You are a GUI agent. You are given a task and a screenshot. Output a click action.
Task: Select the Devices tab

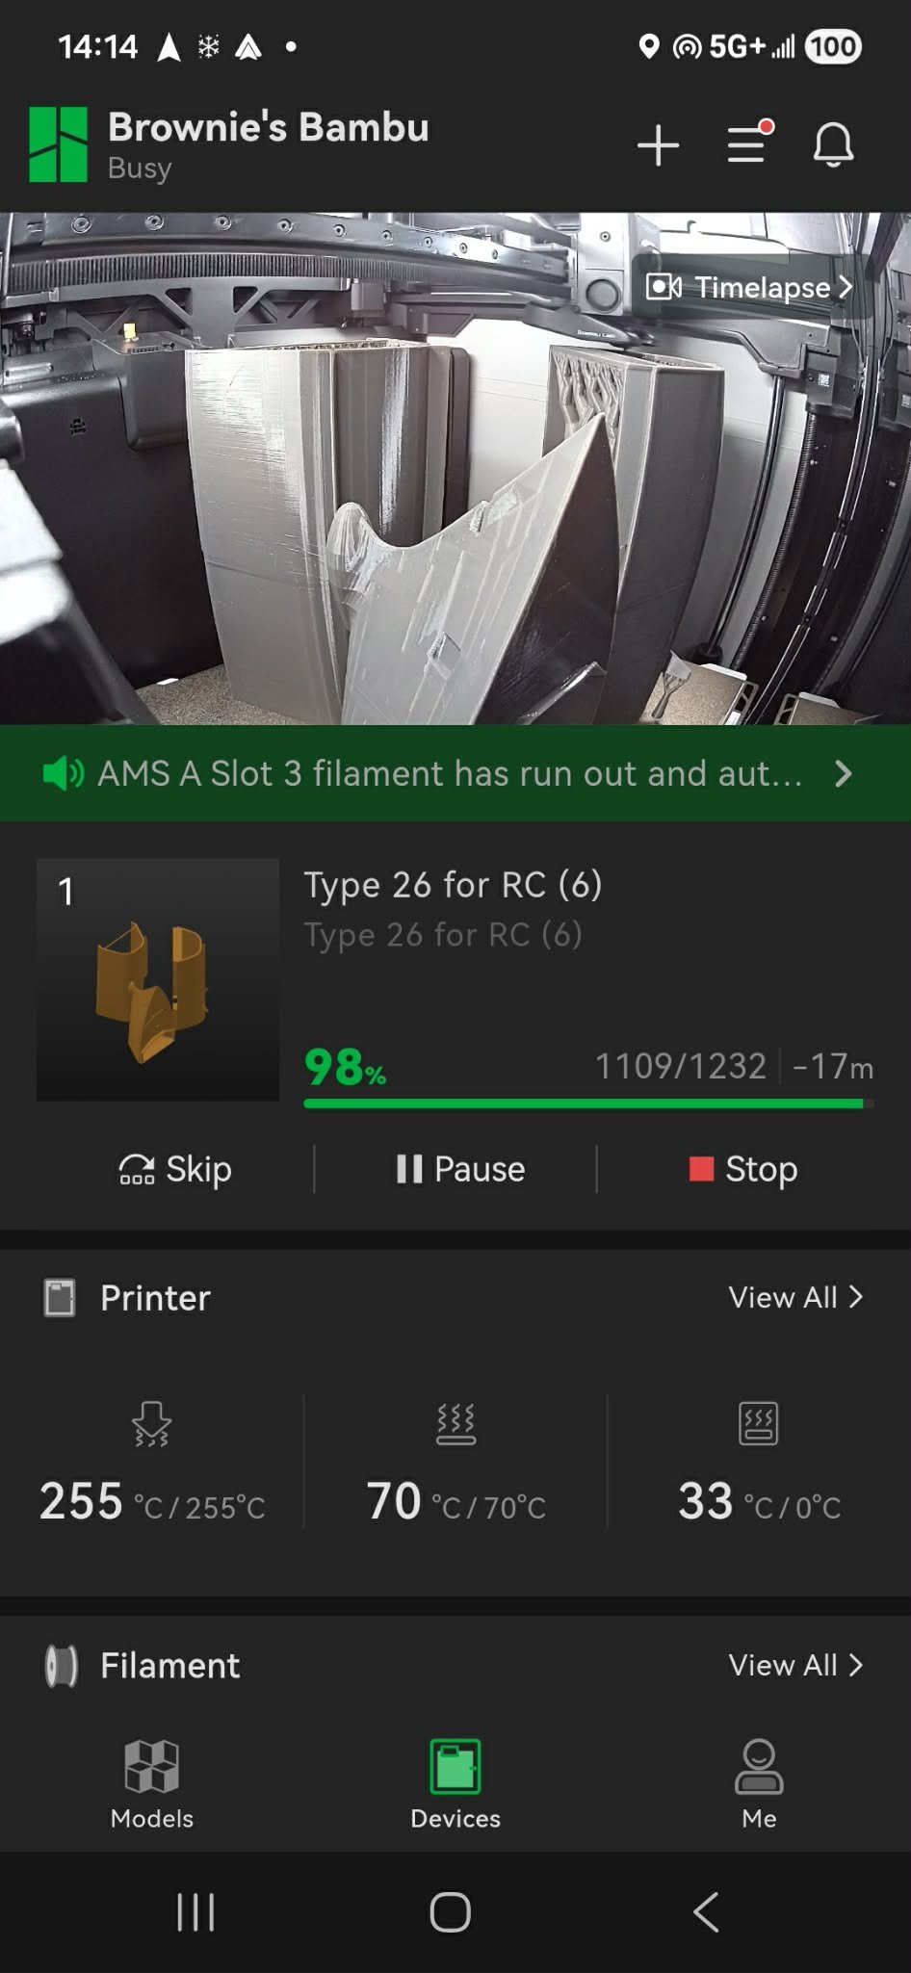(x=455, y=1784)
